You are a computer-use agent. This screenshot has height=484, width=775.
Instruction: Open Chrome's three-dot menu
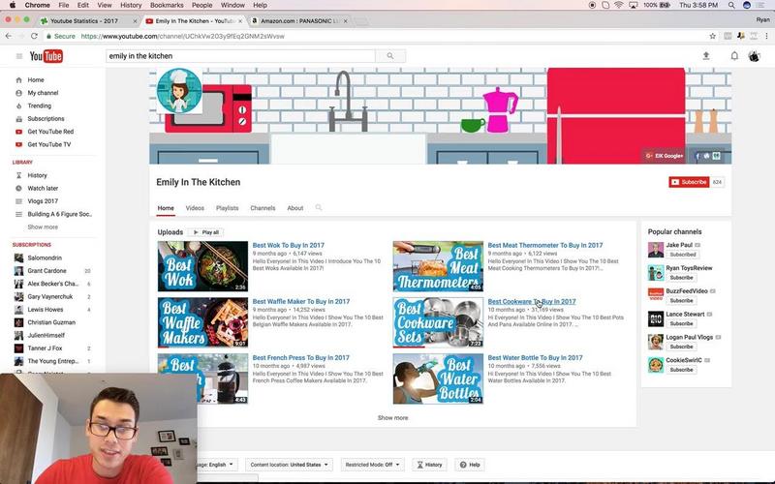[766, 36]
